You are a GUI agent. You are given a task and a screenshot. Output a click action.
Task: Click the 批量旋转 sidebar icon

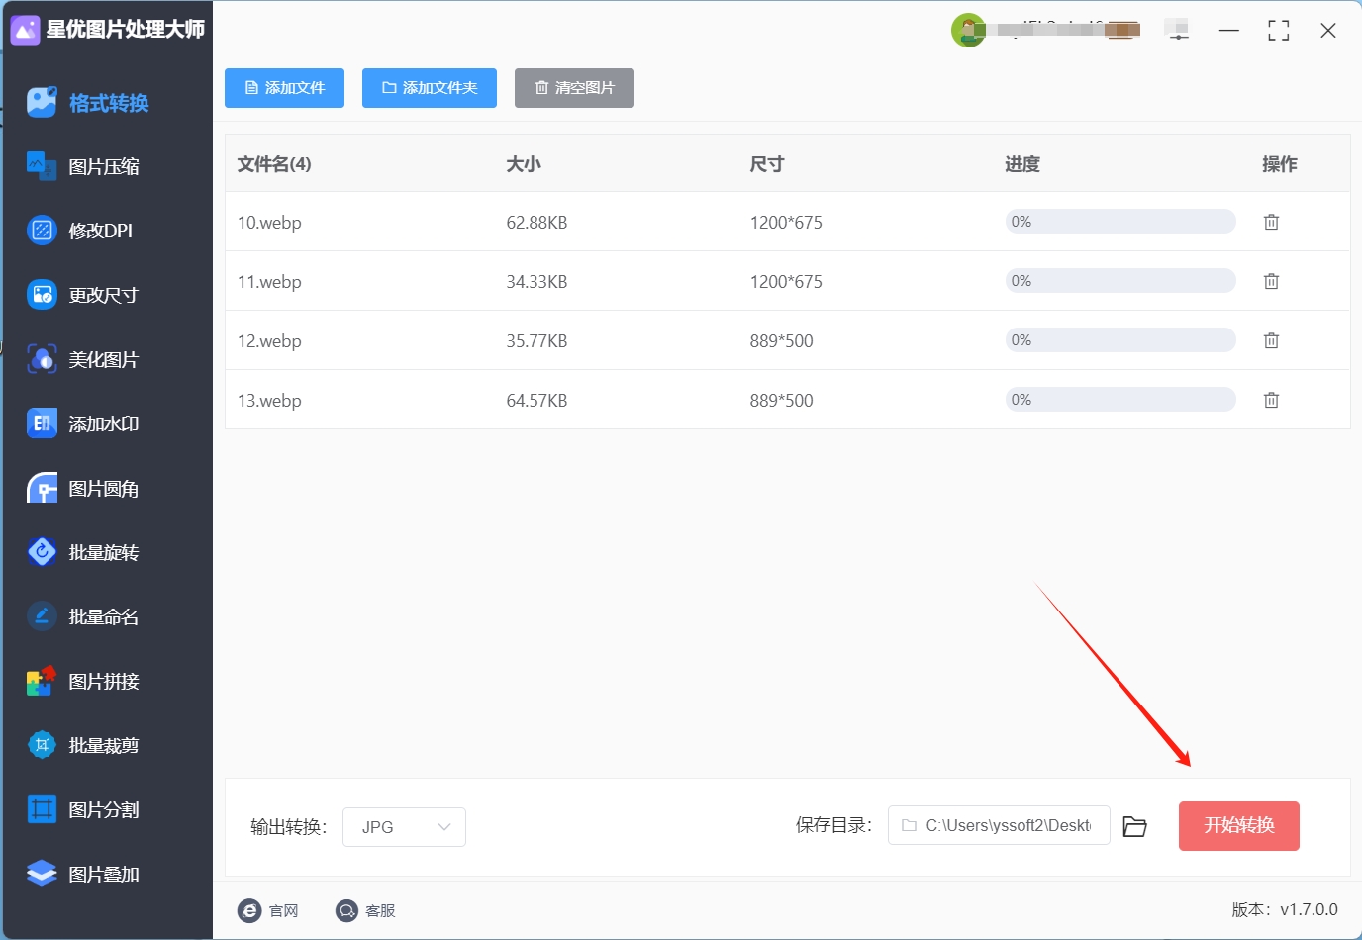[42, 552]
